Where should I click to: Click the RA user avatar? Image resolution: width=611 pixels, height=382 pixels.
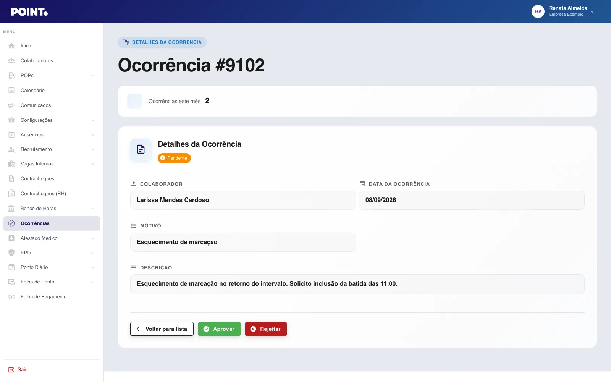538,11
